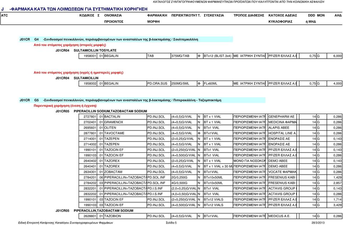Viewport: 343px width, 225px height.
Task: Click PIPERACILLIN SODIUM,TAZOBACTAM SODIUM heading
Action: [x=110, y=111]
